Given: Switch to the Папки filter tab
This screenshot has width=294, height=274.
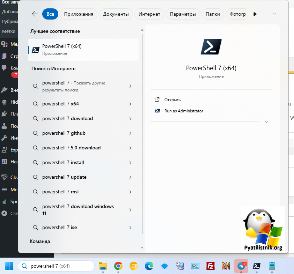Looking at the screenshot, I should [213, 14].
